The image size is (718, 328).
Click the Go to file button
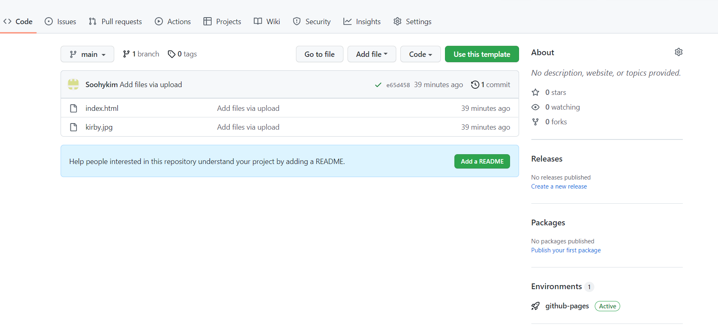pos(319,54)
